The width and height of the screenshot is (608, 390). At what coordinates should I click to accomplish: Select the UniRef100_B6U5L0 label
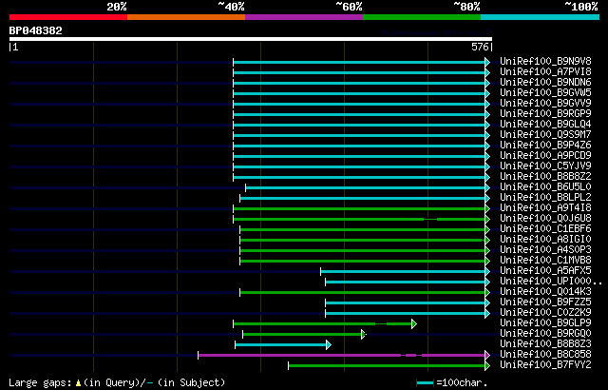(x=545, y=187)
